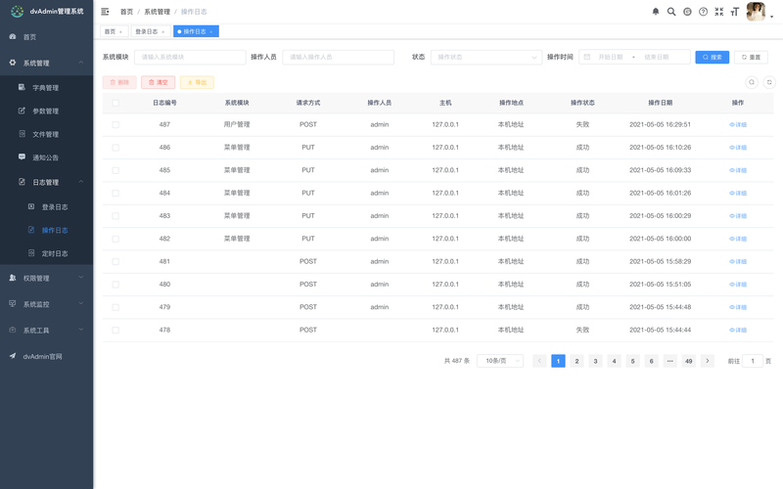The image size is (783, 489).
Task: Click the 清空 clear button
Action: 158,82
